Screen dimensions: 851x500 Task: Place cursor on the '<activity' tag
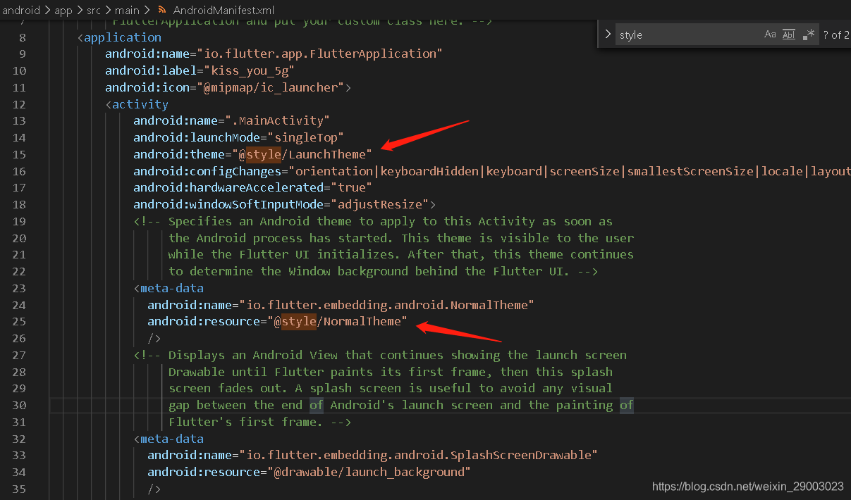click(x=137, y=104)
